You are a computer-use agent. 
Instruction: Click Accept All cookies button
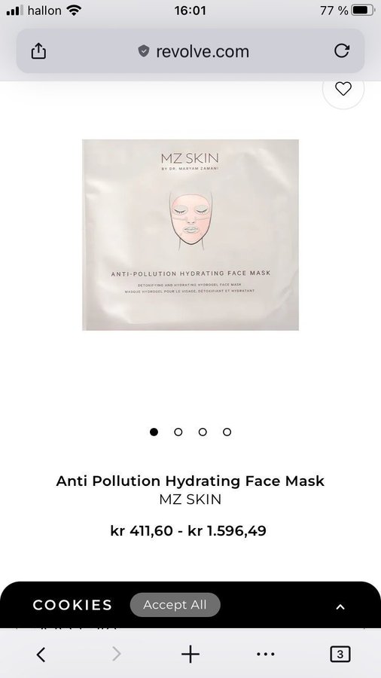(175, 604)
